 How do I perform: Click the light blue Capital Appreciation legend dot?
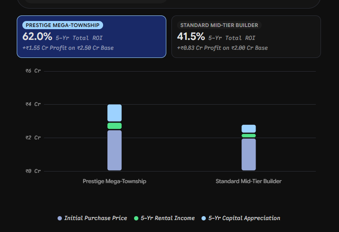pyautogui.click(x=204, y=218)
